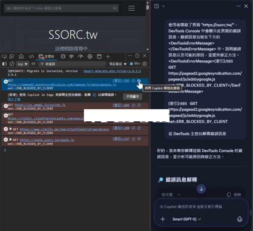The height and width of the screenshot is (231, 253).
Task: Start a new Copilot chat with compose icon
Action: pos(156,6)
